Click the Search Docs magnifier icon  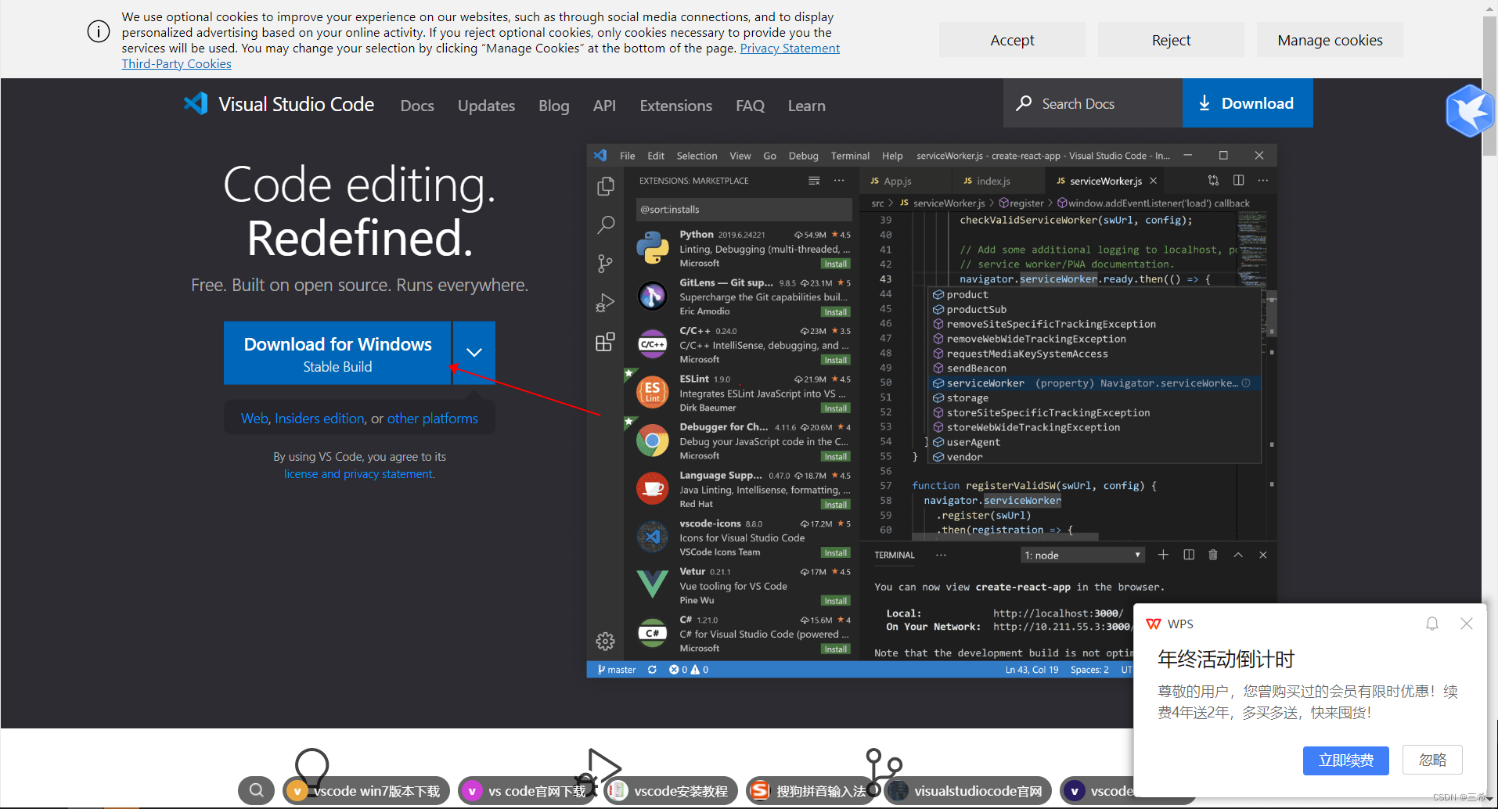click(x=1024, y=103)
